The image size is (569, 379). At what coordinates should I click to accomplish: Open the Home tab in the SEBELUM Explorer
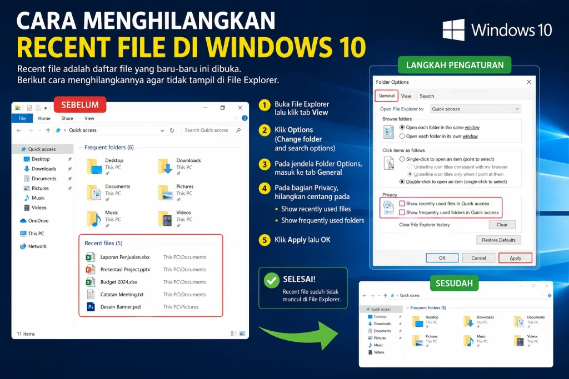pos(44,118)
